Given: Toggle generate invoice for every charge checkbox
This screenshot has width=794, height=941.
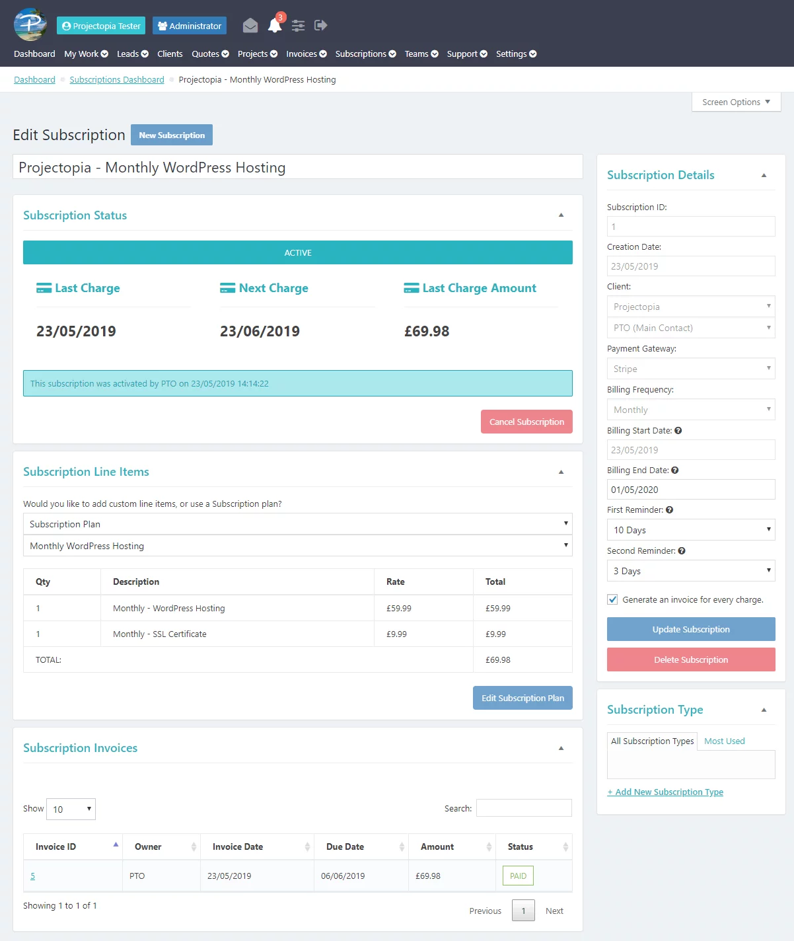Looking at the screenshot, I should 612,599.
